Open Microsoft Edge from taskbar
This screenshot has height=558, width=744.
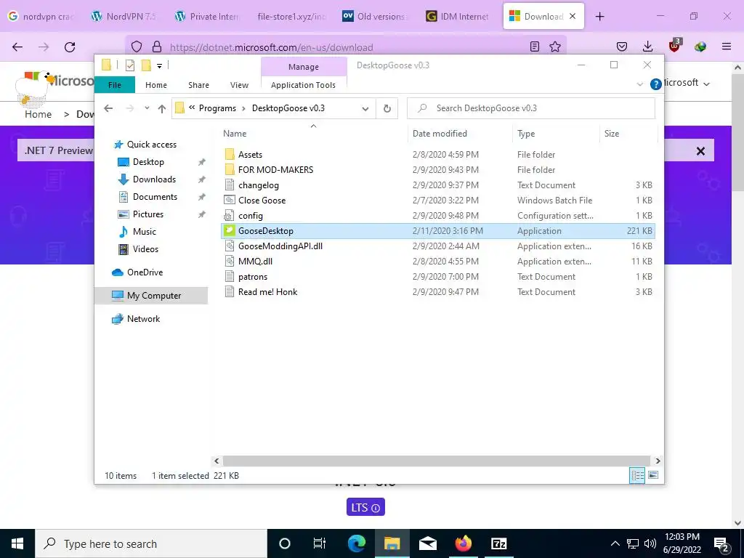tap(356, 543)
